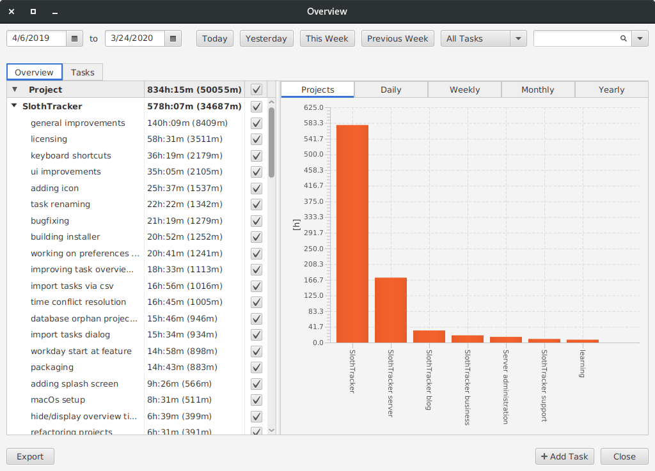Click the Close button
Screen dimensions: 655x471
point(624,456)
